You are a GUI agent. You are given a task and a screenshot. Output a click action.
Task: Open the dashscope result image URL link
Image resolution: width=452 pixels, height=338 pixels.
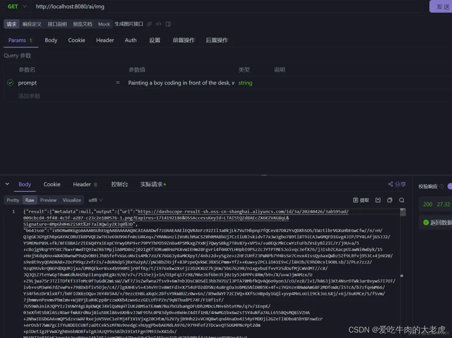click(x=186, y=218)
